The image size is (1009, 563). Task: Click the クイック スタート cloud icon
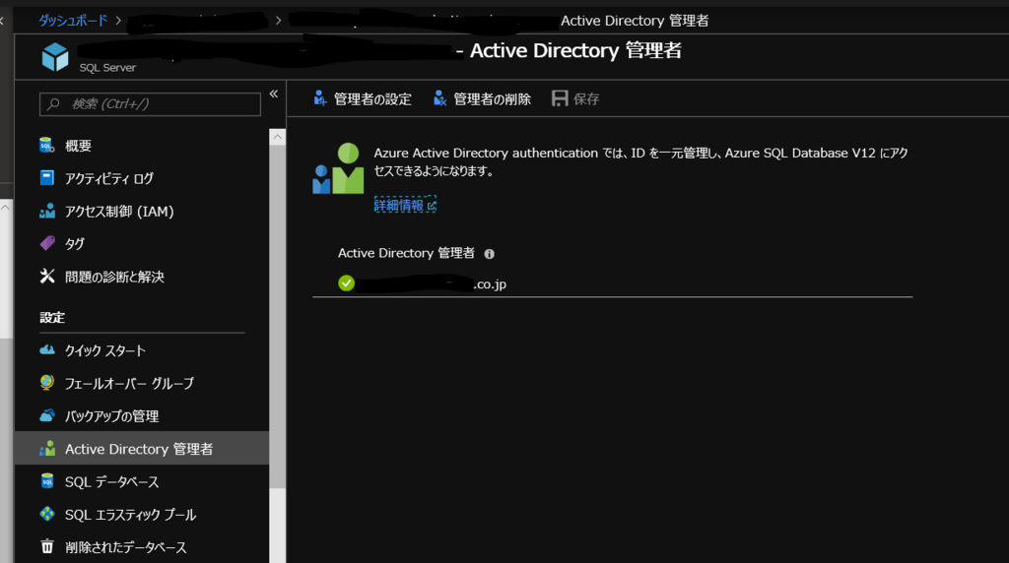click(47, 349)
